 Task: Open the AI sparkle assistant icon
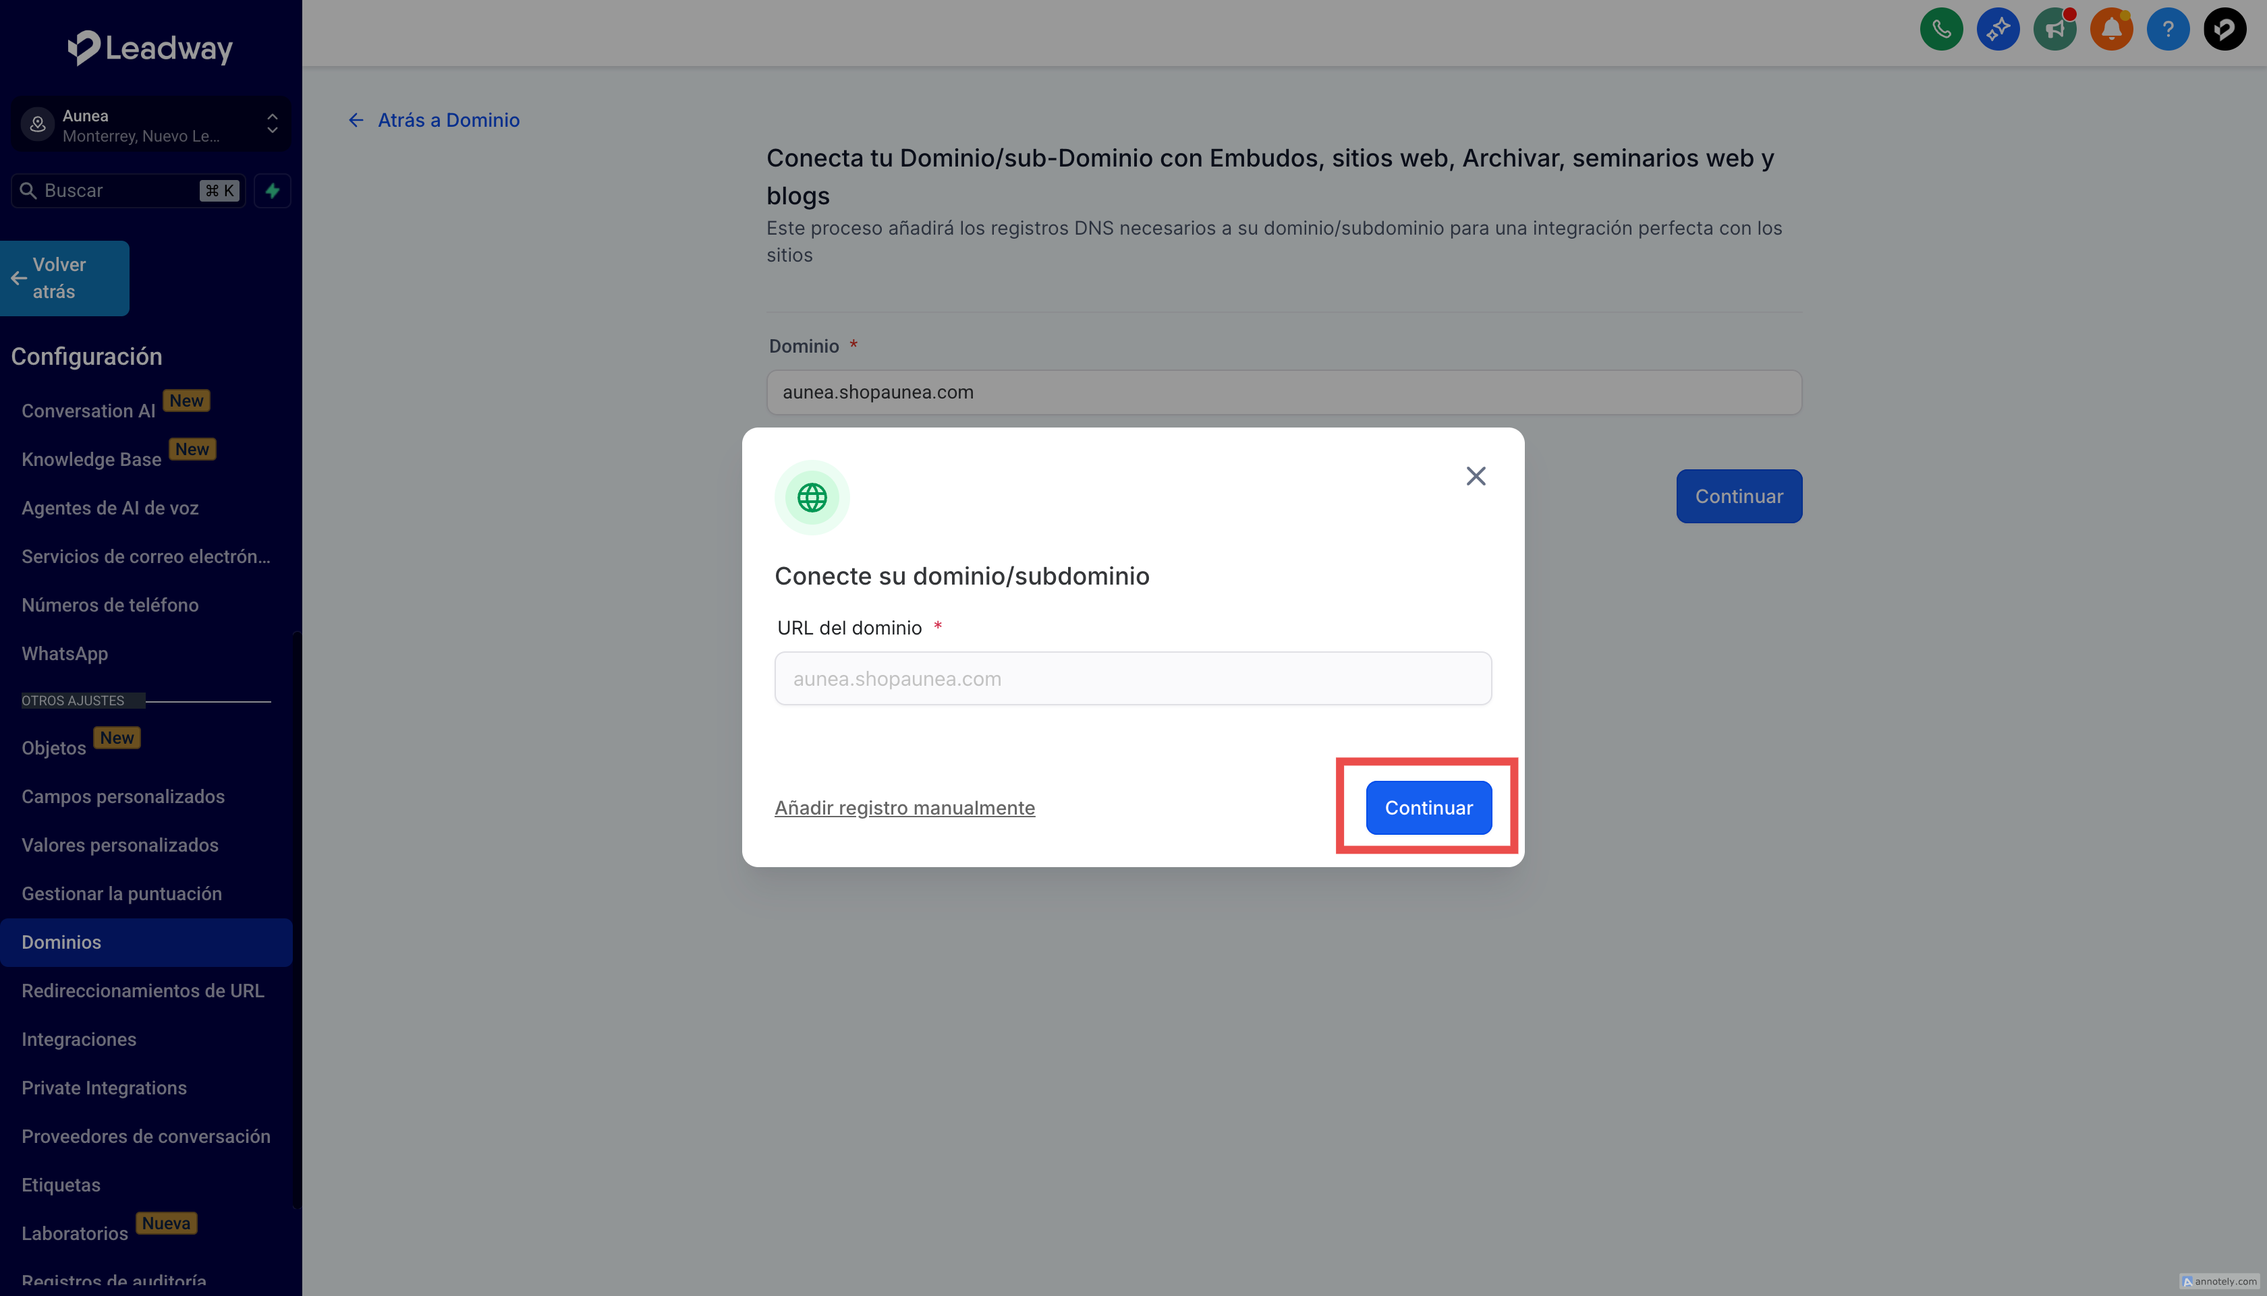tap(1997, 30)
